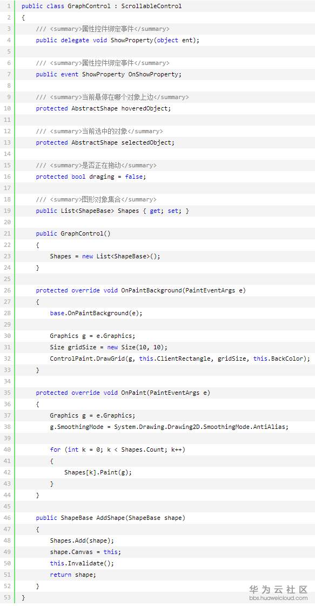Click the 'shape.Canvas = this;' line
Viewport: 315px width, 606px height.
[x=85, y=552]
